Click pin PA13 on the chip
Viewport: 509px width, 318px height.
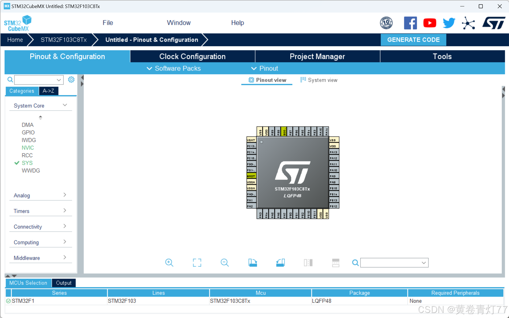(x=334, y=152)
